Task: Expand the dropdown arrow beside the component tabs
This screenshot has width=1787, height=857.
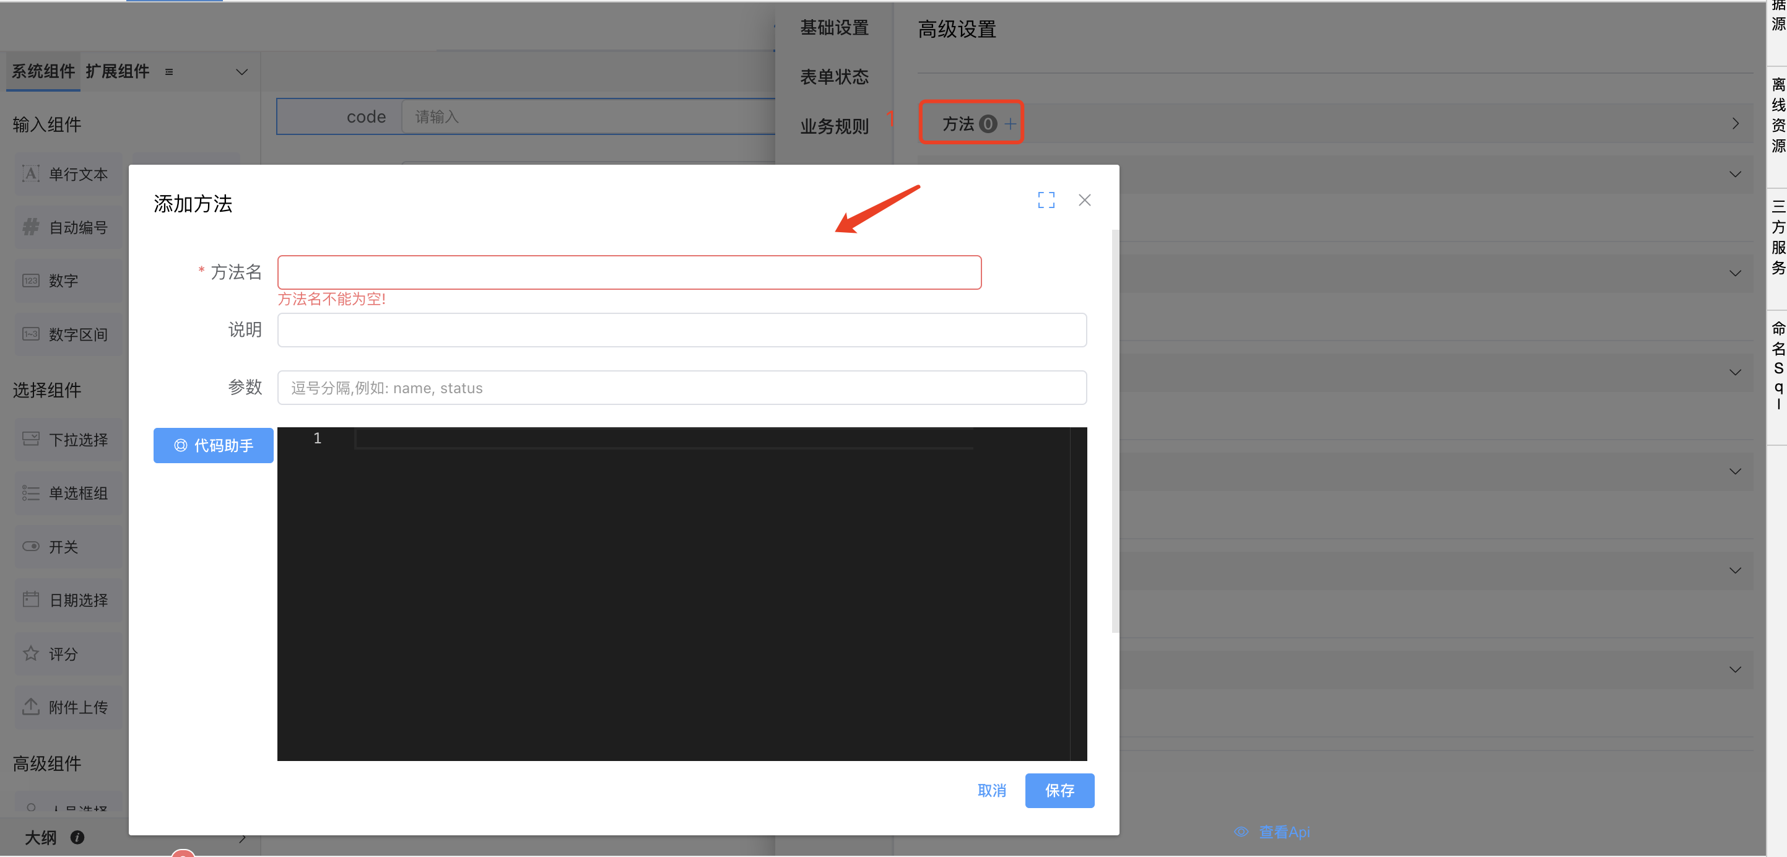Action: click(241, 72)
